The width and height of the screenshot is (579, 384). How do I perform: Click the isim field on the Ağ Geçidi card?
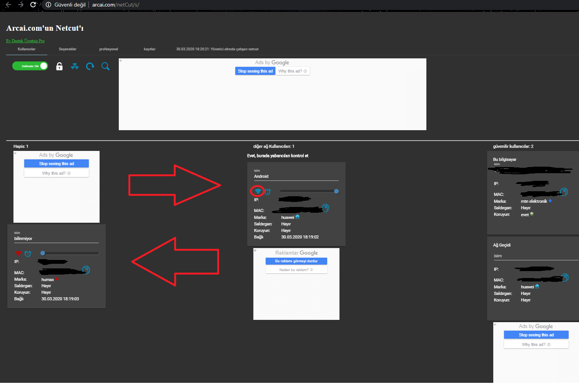click(x=536, y=256)
